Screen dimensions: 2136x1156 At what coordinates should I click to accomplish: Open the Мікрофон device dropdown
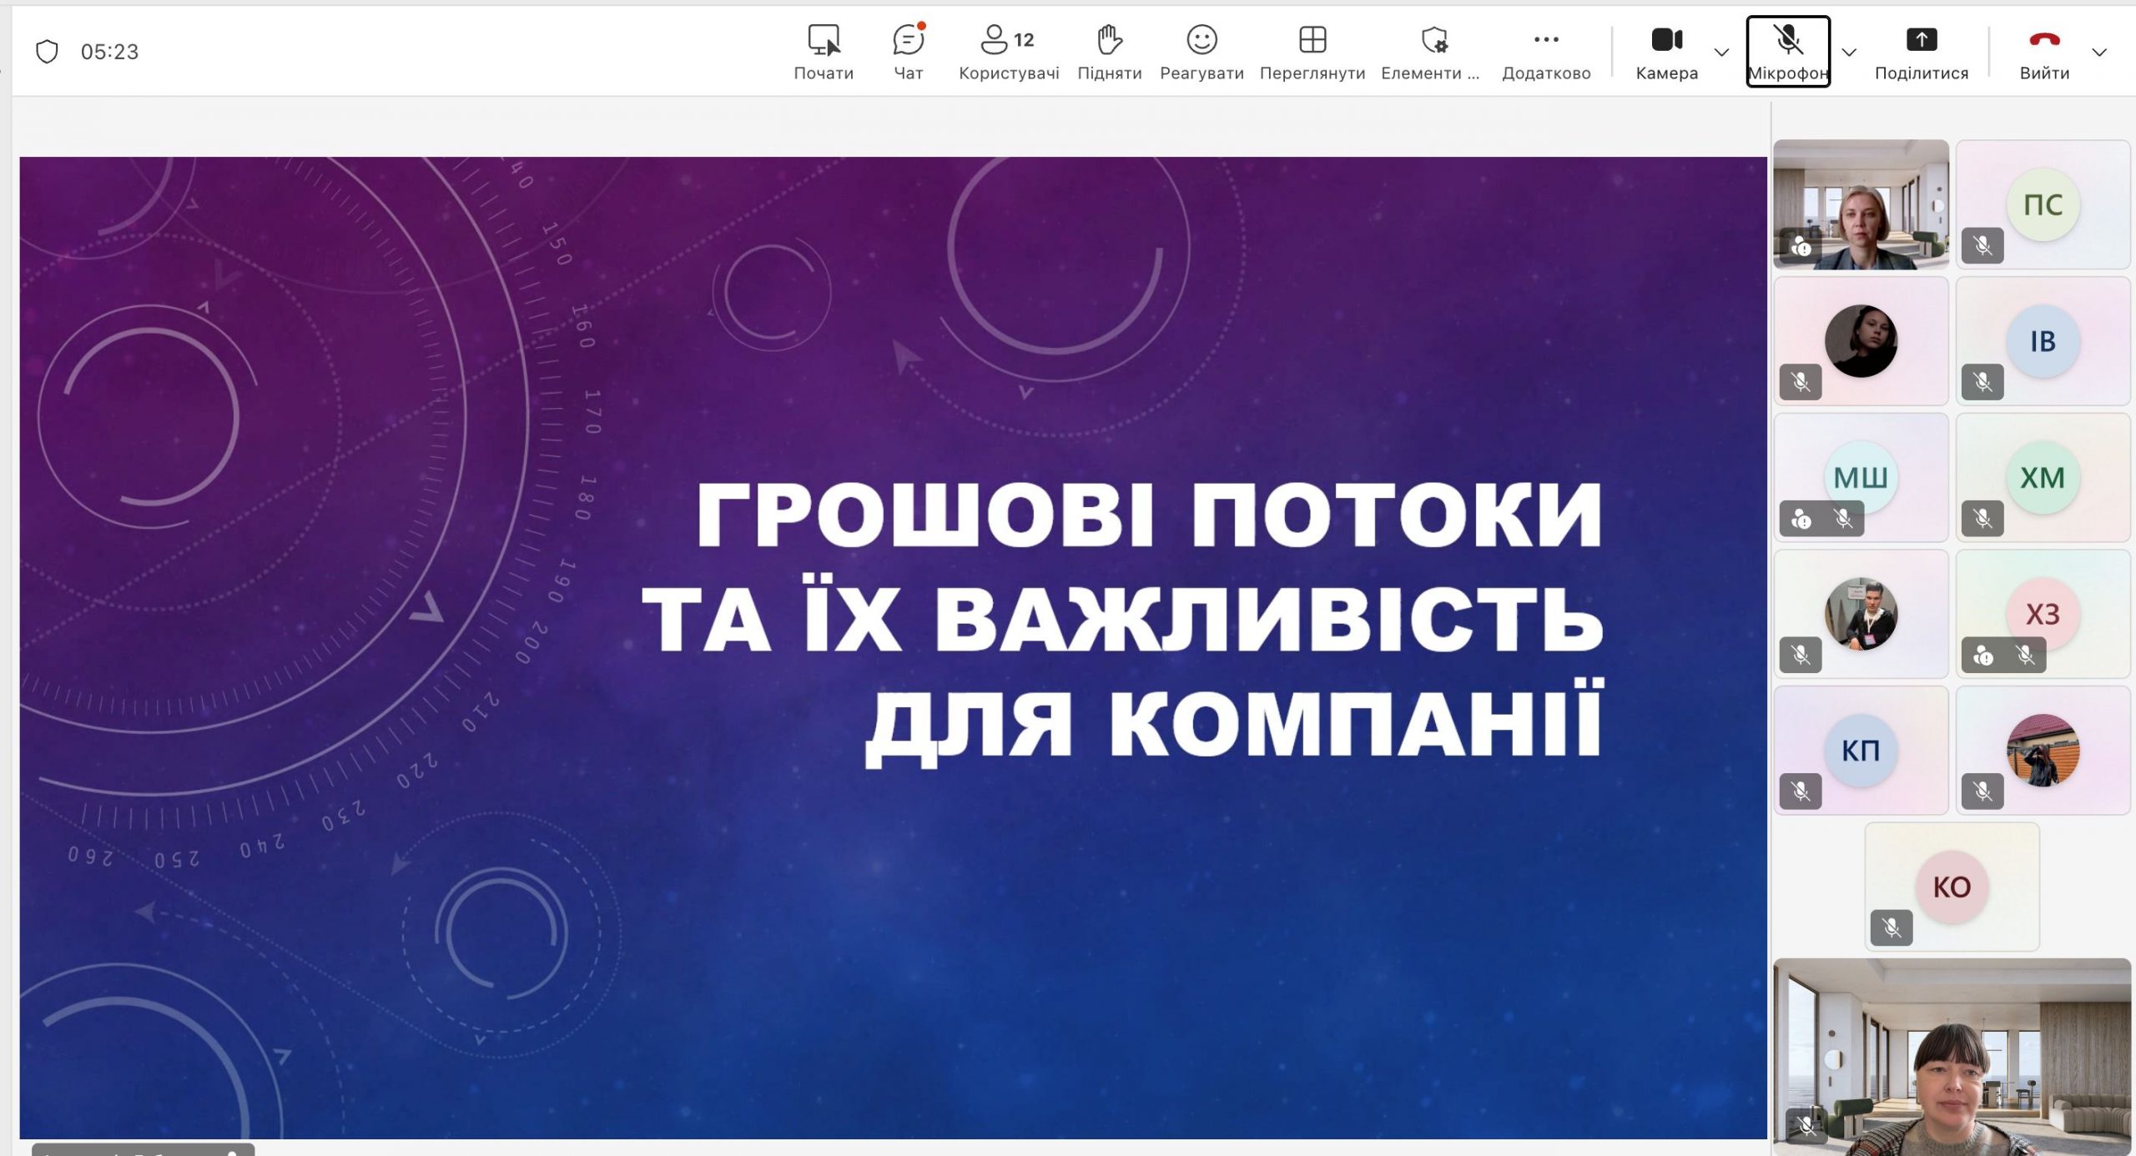(x=1848, y=52)
